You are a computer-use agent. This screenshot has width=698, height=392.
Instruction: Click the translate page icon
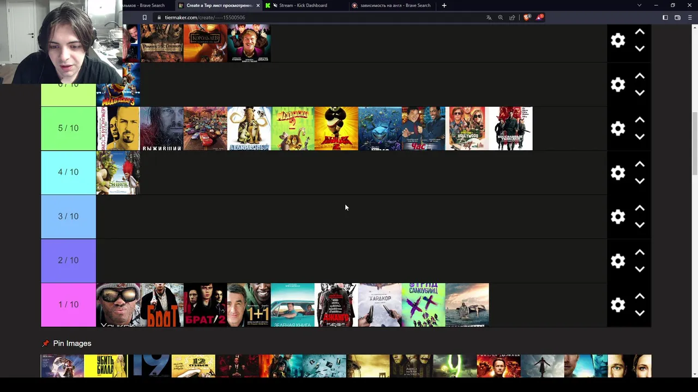click(489, 17)
